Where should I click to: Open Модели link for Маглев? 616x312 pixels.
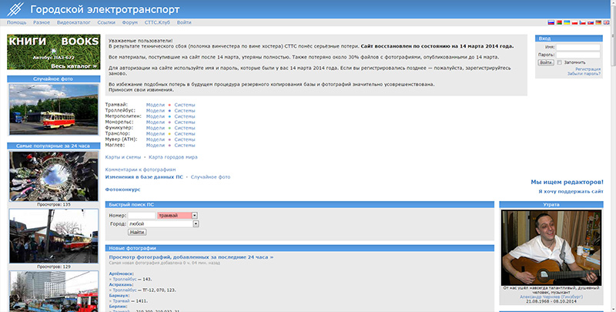click(156, 146)
